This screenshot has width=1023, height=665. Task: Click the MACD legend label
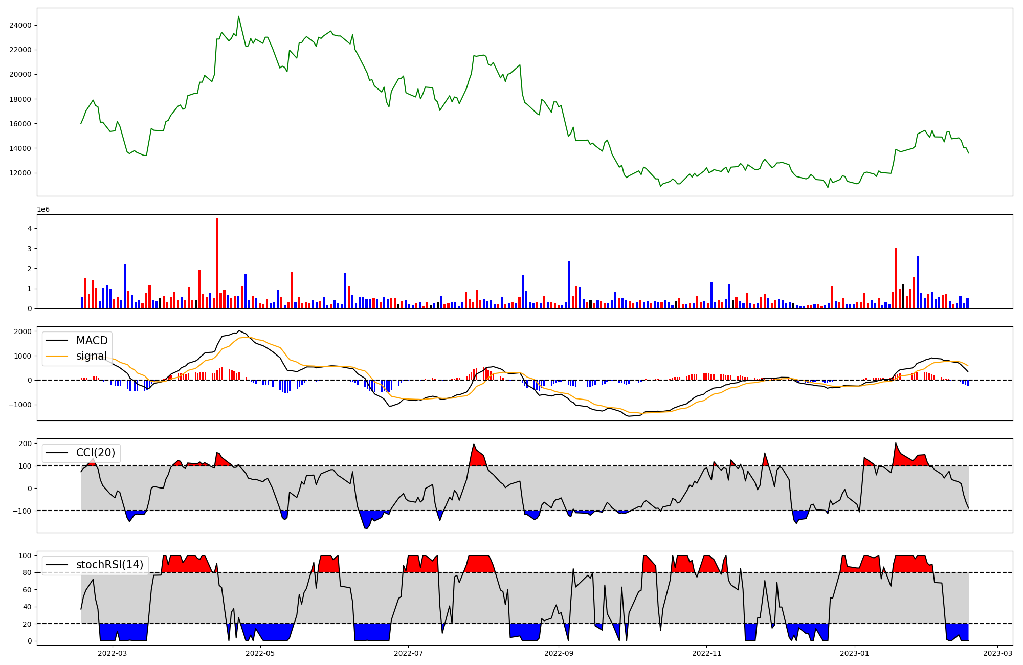coord(92,341)
